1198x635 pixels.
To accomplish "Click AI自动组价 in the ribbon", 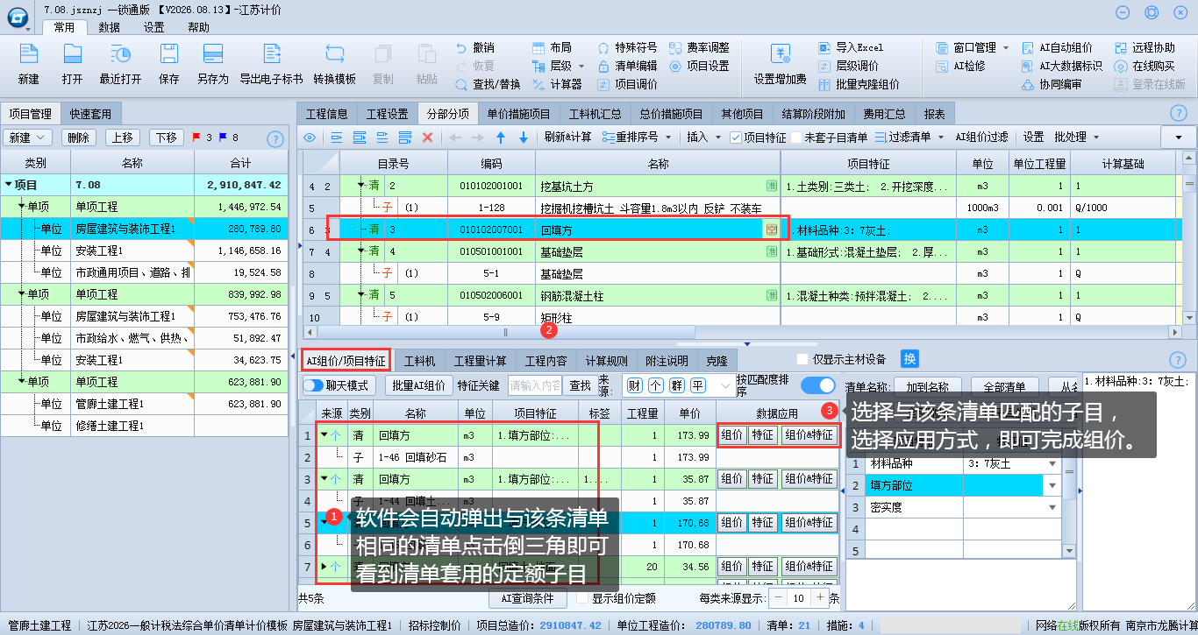I will point(1058,47).
